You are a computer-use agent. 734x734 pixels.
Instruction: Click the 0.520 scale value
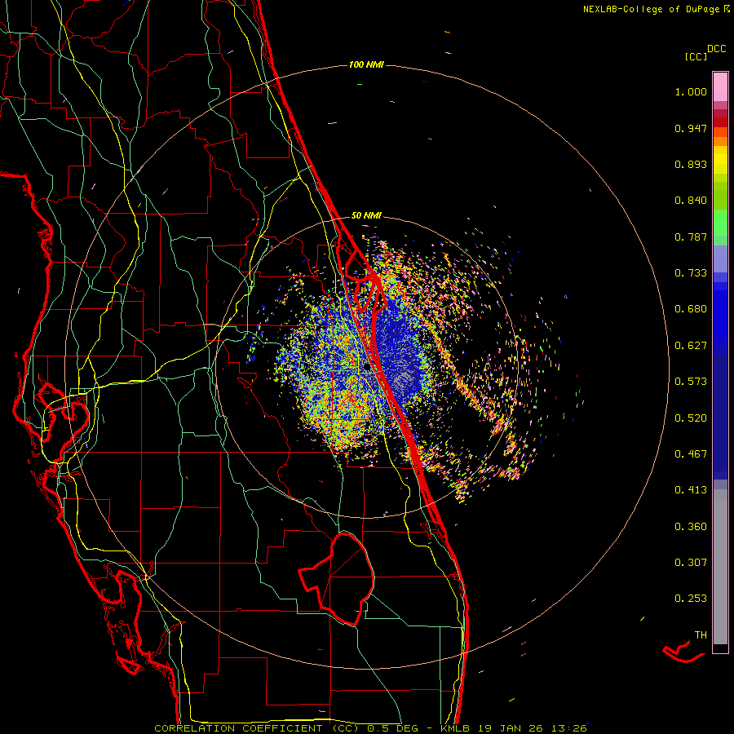[691, 418]
